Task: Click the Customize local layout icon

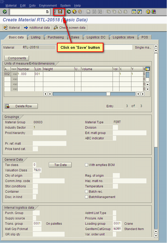Action: tap(154, 12)
